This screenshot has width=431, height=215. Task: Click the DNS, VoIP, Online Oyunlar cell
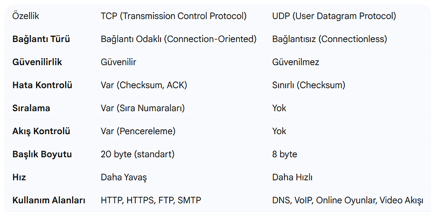pyautogui.click(x=347, y=200)
